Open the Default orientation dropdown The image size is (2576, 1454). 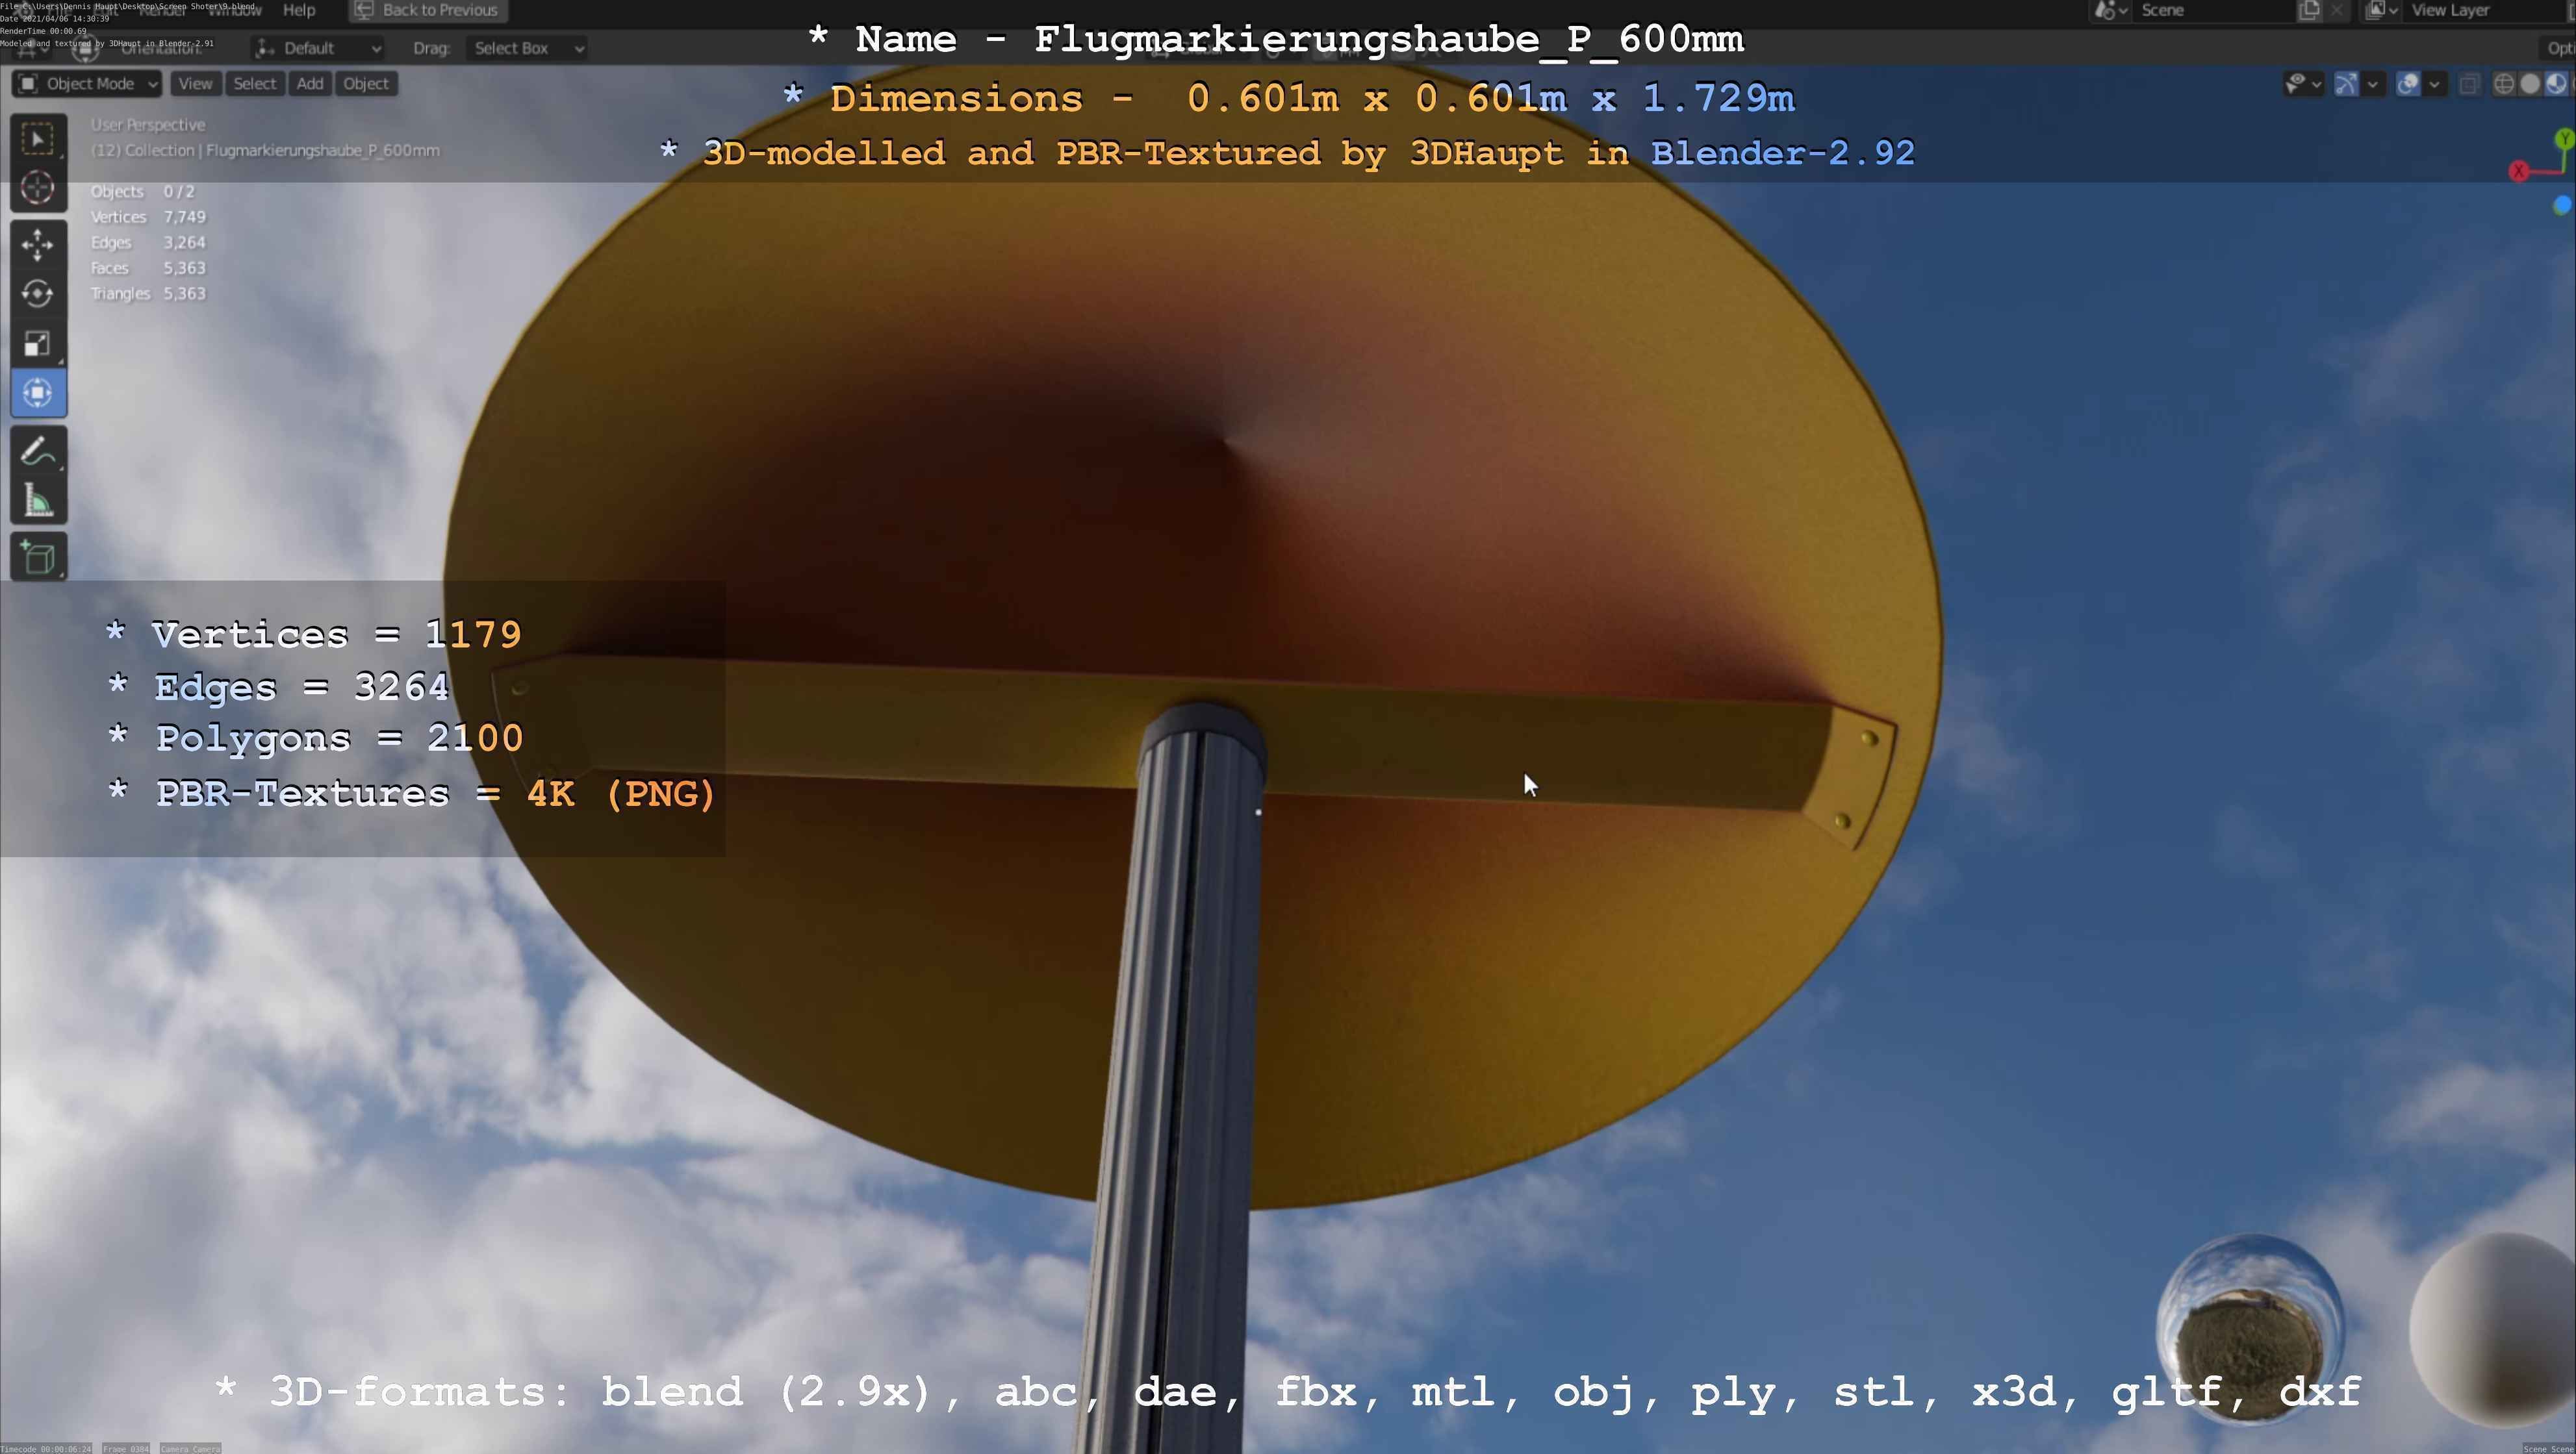point(318,48)
